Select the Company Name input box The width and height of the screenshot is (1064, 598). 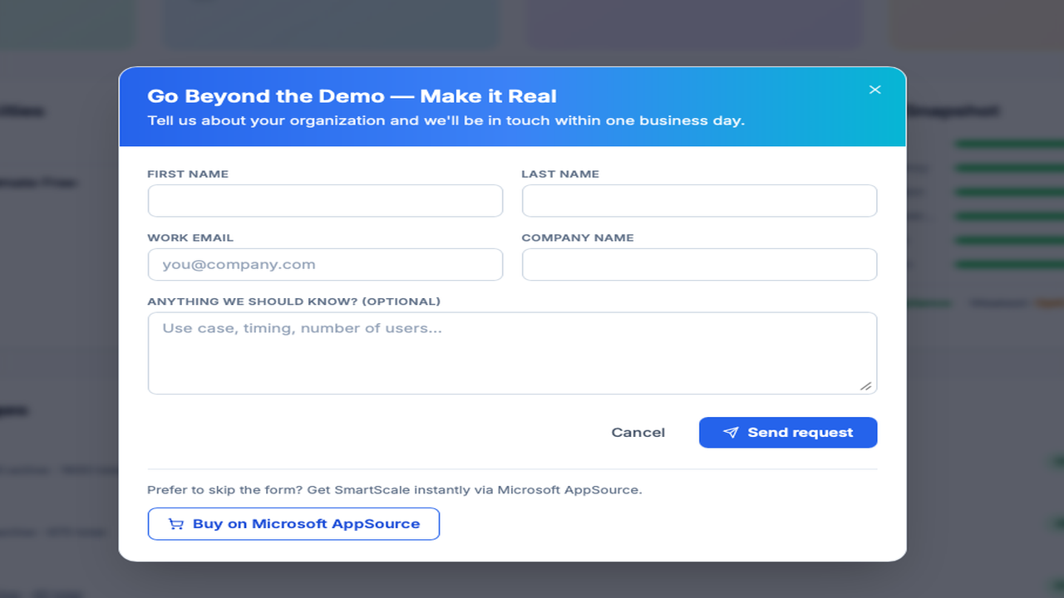pyautogui.click(x=699, y=265)
